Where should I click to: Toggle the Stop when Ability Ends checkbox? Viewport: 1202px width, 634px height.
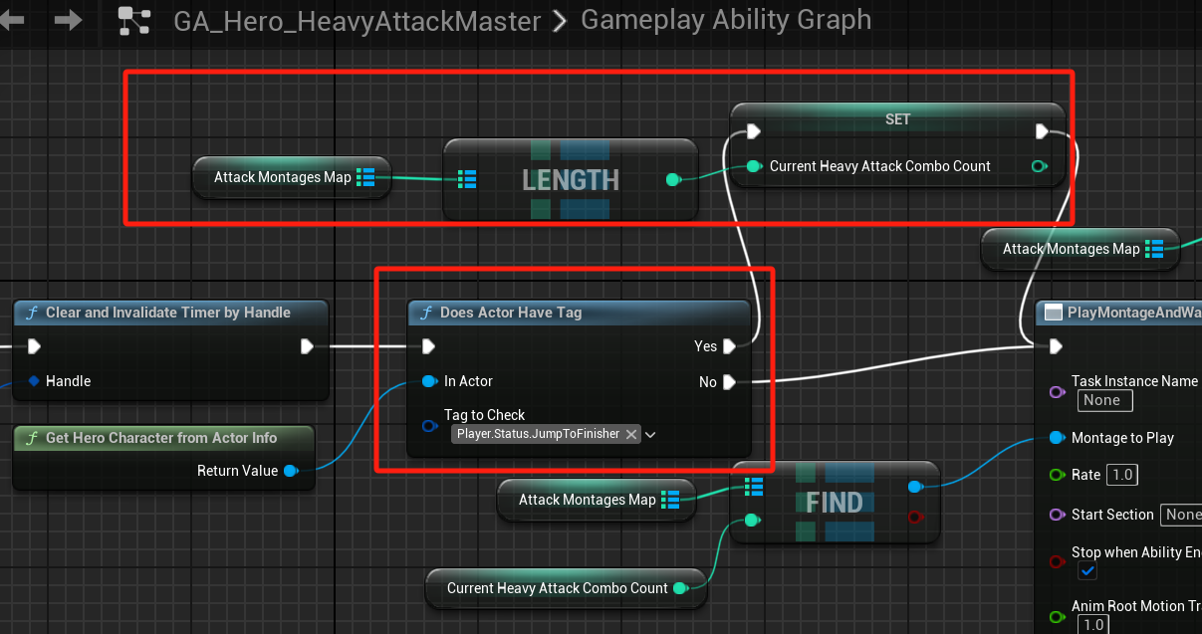click(x=1087, y=571)
